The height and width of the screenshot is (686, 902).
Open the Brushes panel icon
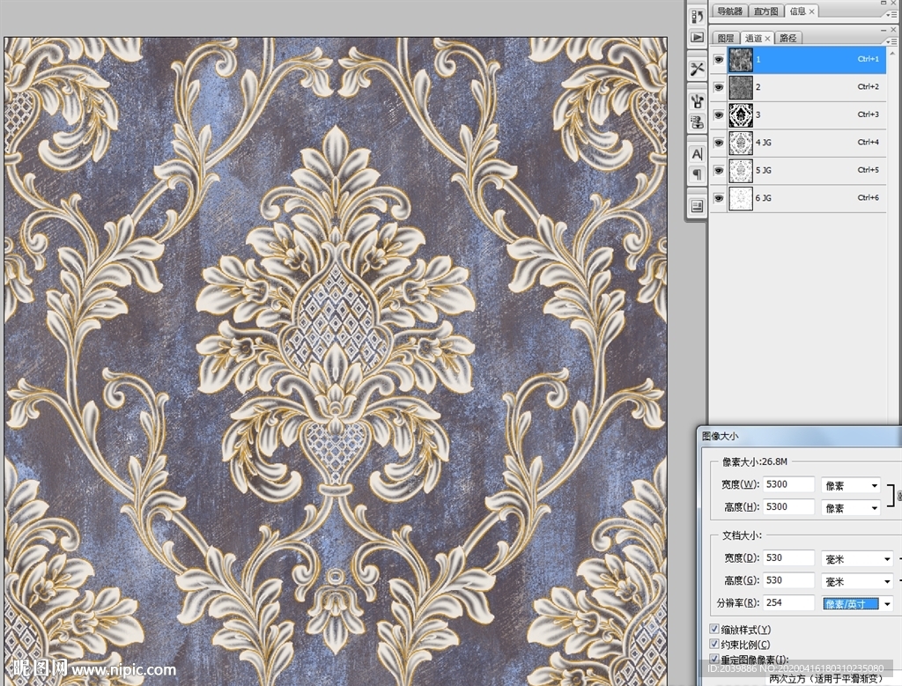[698, 101]
